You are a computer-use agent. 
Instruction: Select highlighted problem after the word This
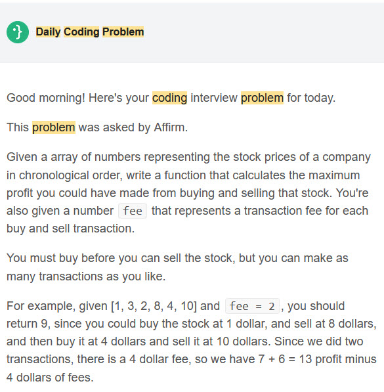point(54,127)
